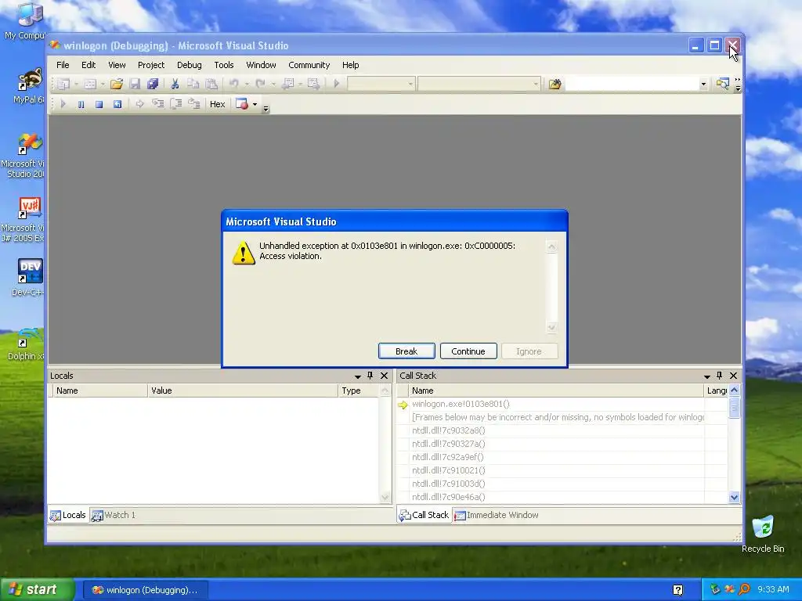Screen dimensions: 802x601
Task: Click the New Project toolbar icon
Action: (63, 84)
